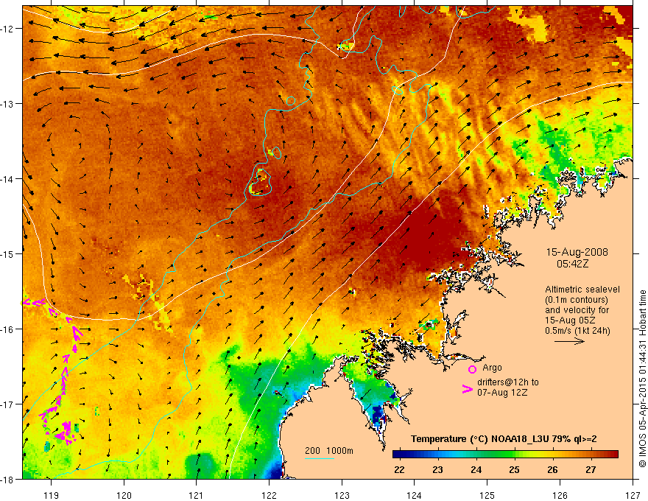Click the temperature color bar
Viewport: 648px width, 501px height.
click(505, 455)
